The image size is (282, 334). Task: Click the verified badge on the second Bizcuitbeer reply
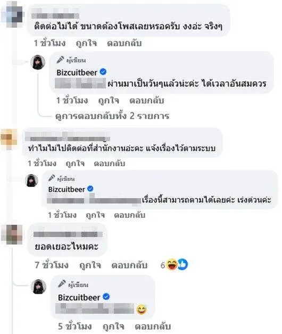(x=90, y=189)
